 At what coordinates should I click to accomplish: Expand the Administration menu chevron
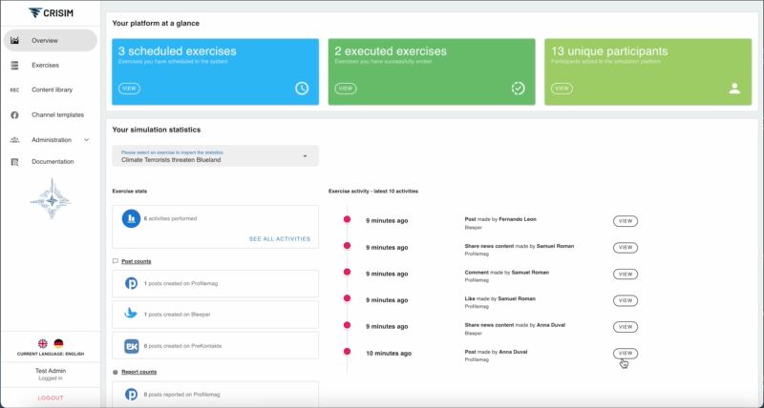87,140
